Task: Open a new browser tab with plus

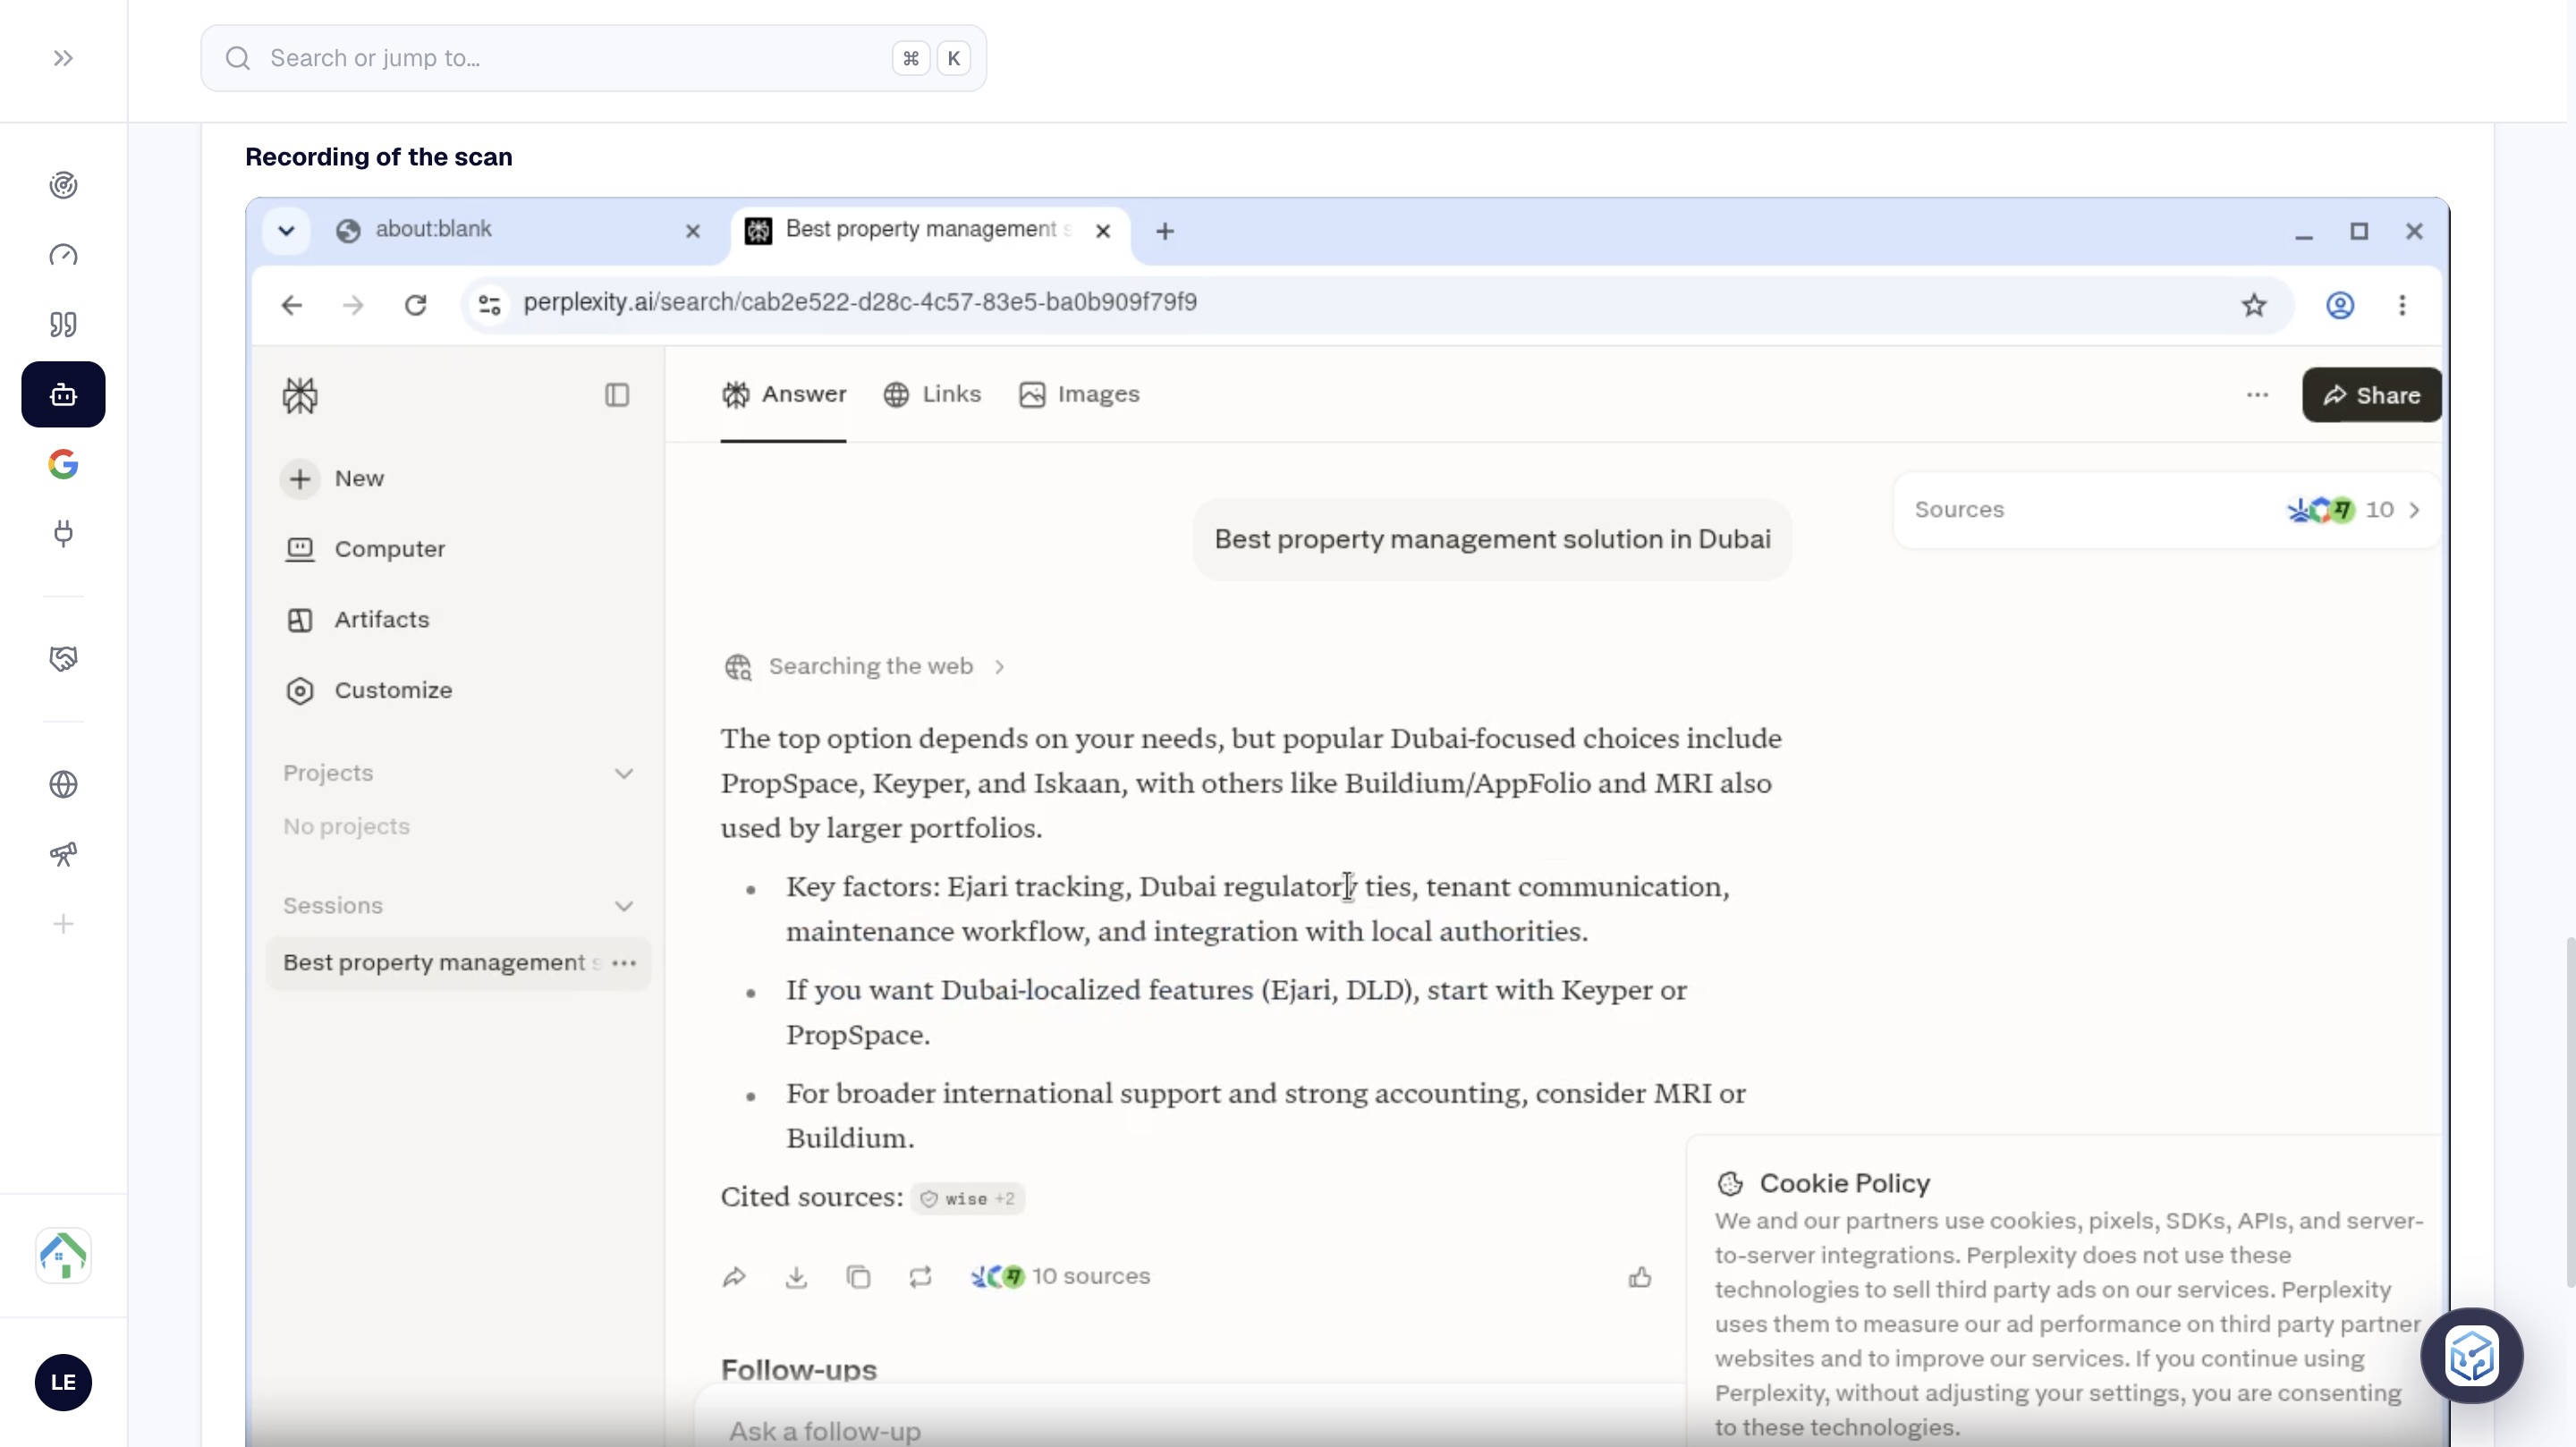Action: tap(1165, 231)
